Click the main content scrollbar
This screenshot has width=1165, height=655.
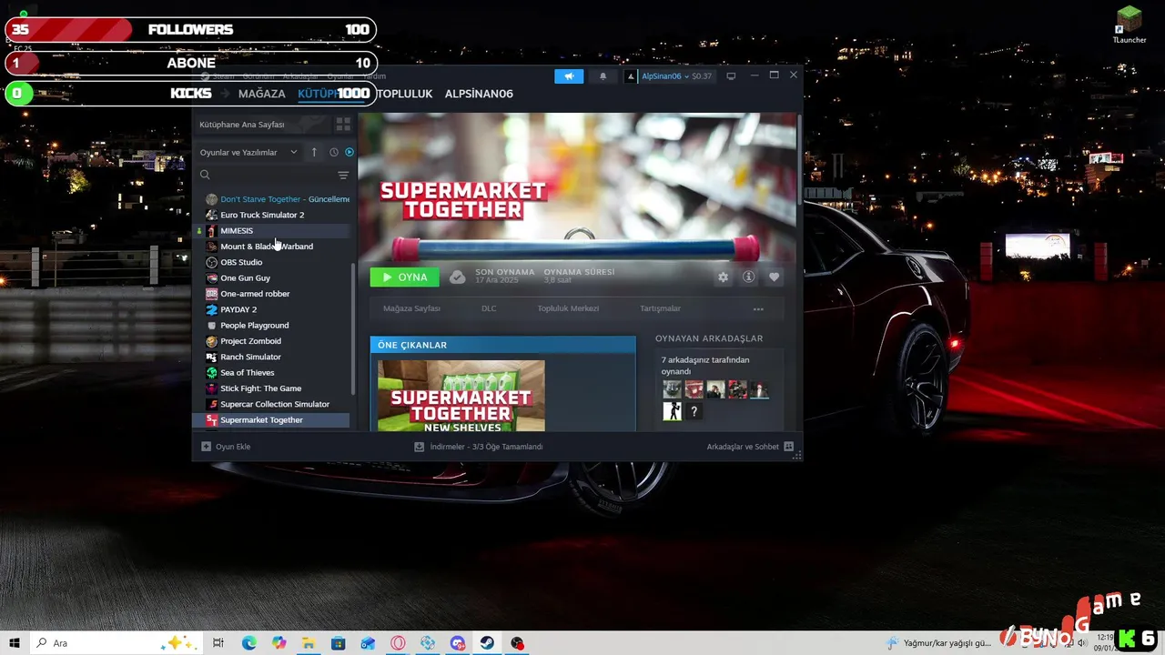click(x=799, y=159)
